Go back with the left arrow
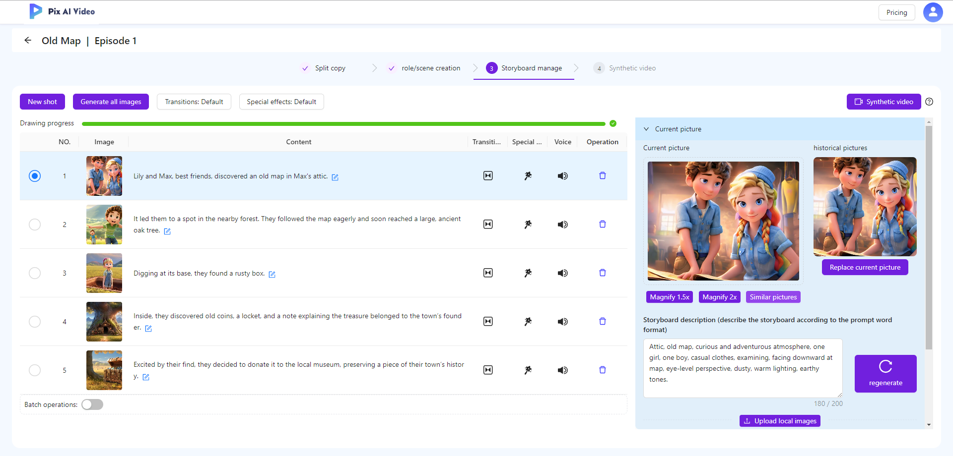This screenshot has height=456, width=953. 28,41
